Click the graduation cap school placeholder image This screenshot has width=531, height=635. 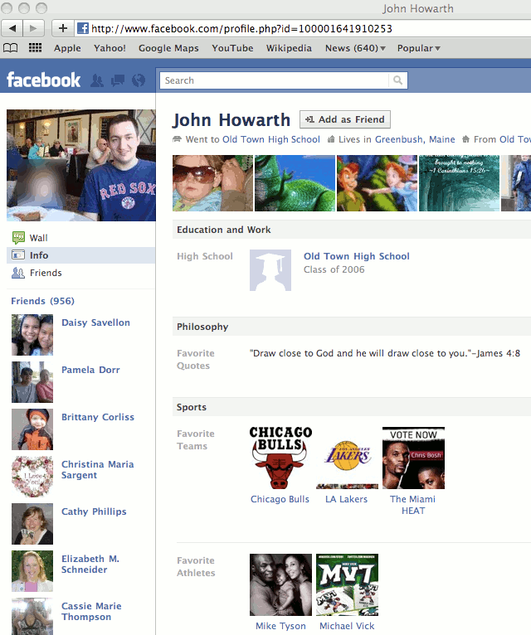270,270
